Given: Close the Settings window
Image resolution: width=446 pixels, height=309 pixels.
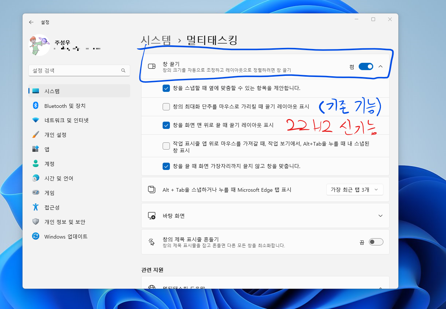Looking at the screenshot, I should tap(390, 19).
